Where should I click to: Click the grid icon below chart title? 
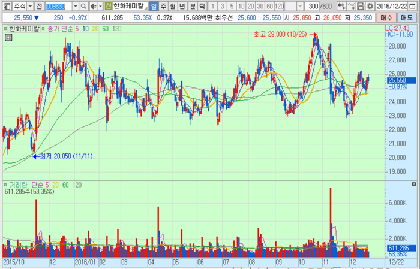8,37
